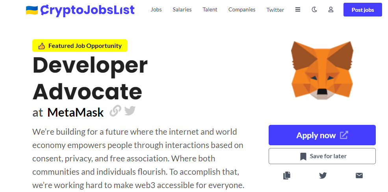
Task: Copy job link with the copy icon
Action: click(x=286, y=176)
